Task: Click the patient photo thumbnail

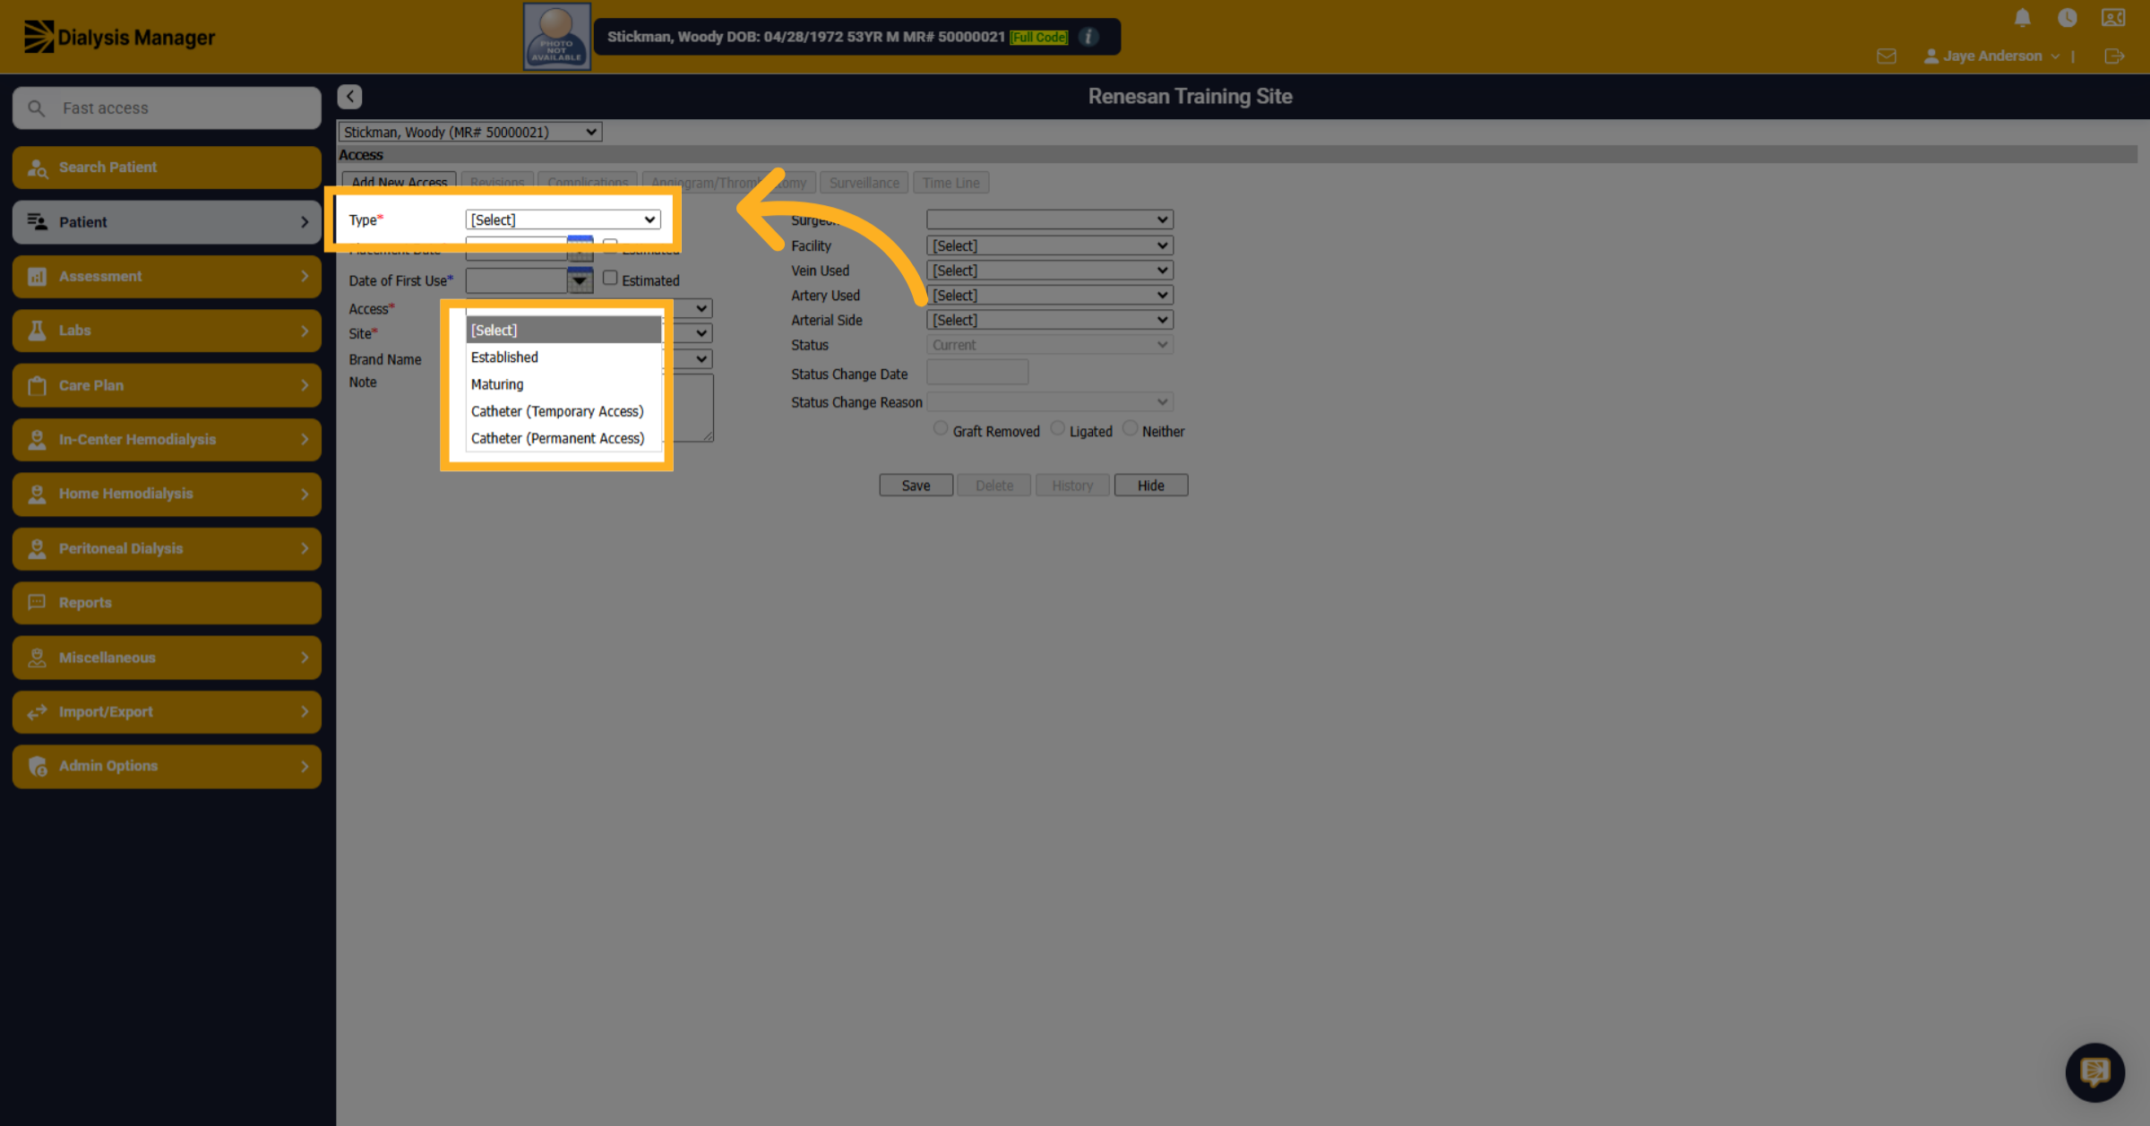Action: click(x=556, y=37)
